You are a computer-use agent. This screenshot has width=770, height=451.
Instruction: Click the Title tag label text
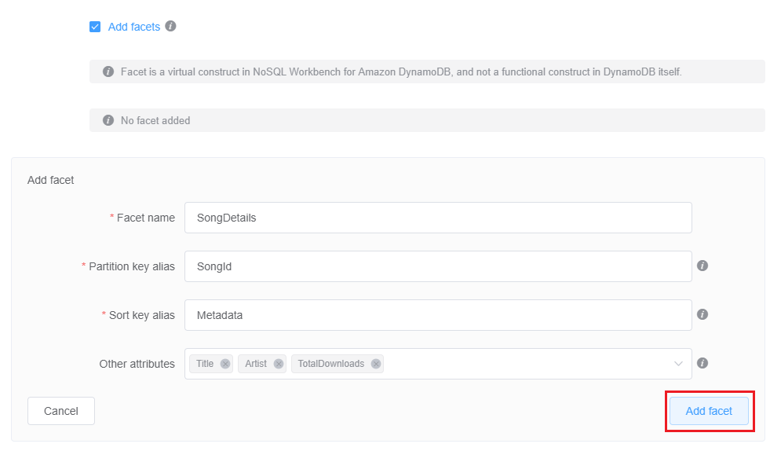pos(205,364)
